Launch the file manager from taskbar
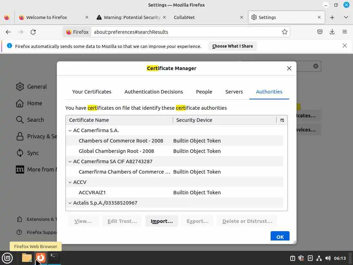Screen dimensions: 353x265 point(27,258)
